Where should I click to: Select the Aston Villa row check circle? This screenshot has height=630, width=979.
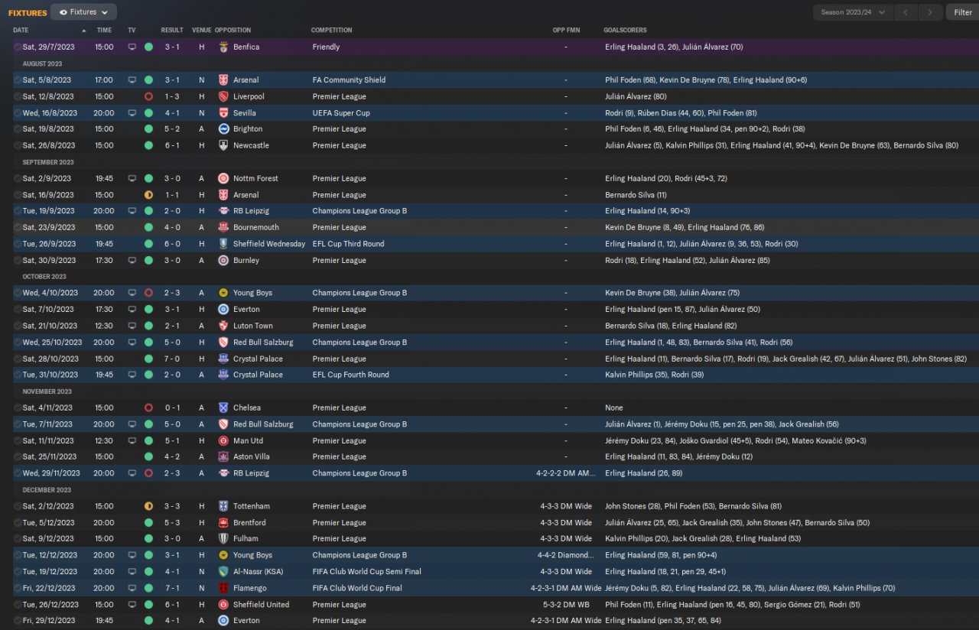pos(18,456)
